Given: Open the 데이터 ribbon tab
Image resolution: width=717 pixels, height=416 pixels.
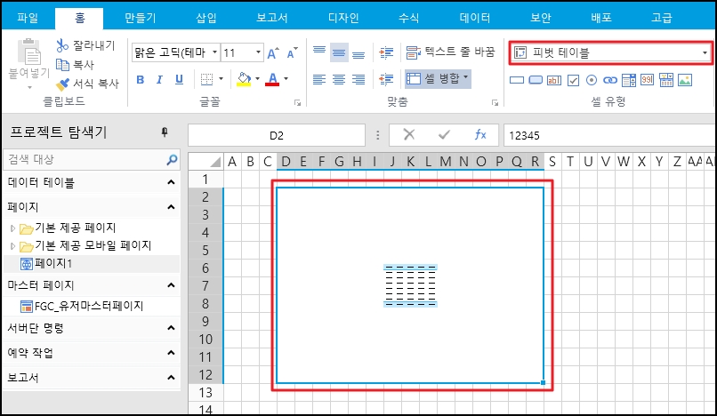Looking at the screenshot, I should tap(474, 17).
